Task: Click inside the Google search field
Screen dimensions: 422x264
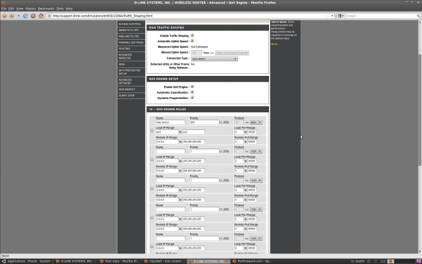Action: pyautogui.click(x=380, y=16)
